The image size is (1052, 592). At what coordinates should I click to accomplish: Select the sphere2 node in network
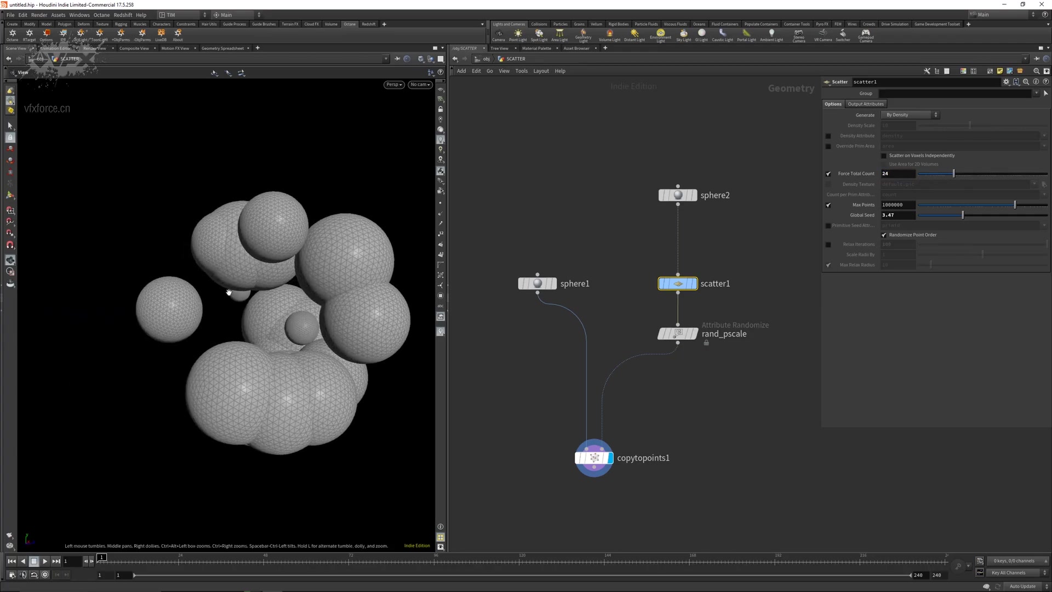[x=678, y=195]
